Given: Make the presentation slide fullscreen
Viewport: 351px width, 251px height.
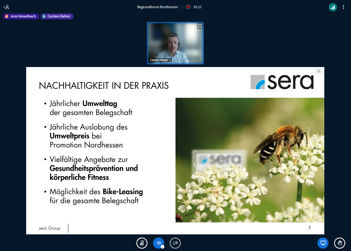Looking at the screenshot, I should (x=319, y=71).
